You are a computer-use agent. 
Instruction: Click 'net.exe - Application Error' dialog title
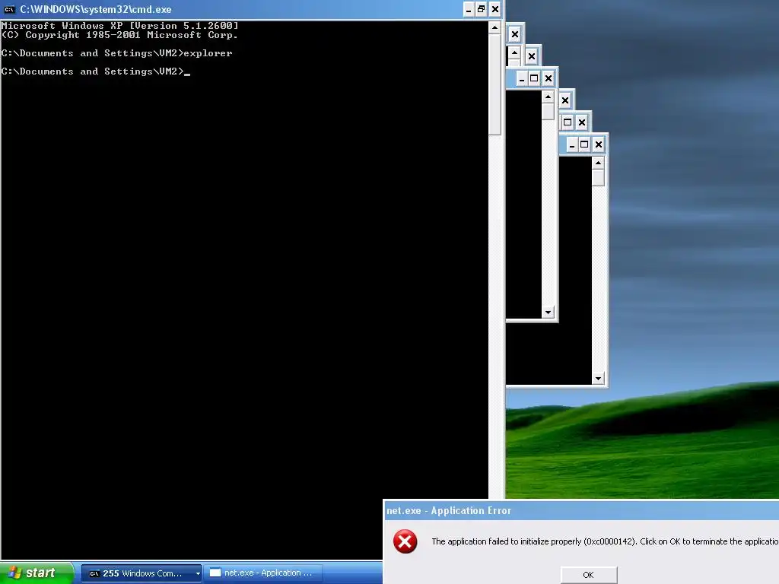[449, 510]
